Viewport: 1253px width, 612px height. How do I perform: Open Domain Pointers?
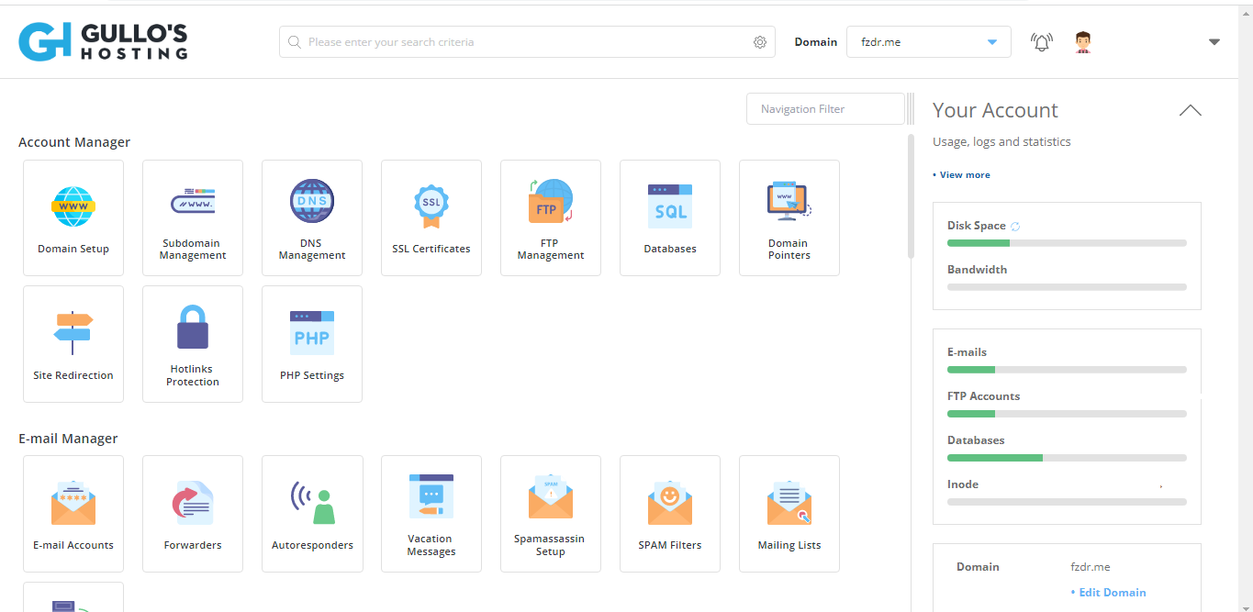tap(789, 218)
